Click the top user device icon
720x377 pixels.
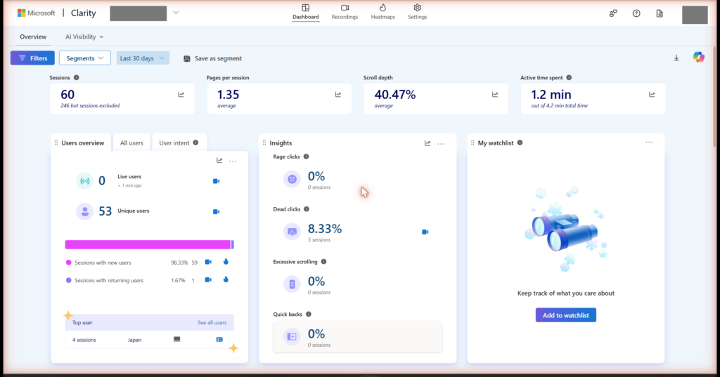(176, 339)
